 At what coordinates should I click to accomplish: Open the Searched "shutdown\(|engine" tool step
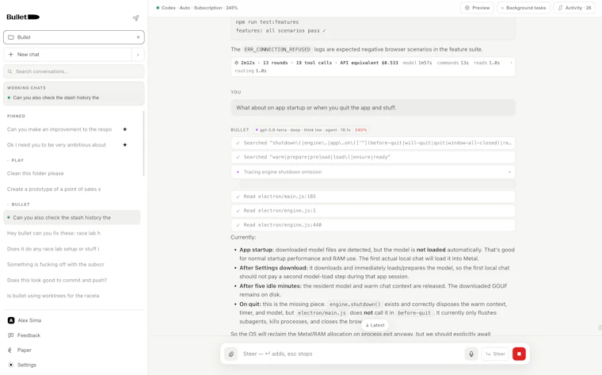pos(373,143)
